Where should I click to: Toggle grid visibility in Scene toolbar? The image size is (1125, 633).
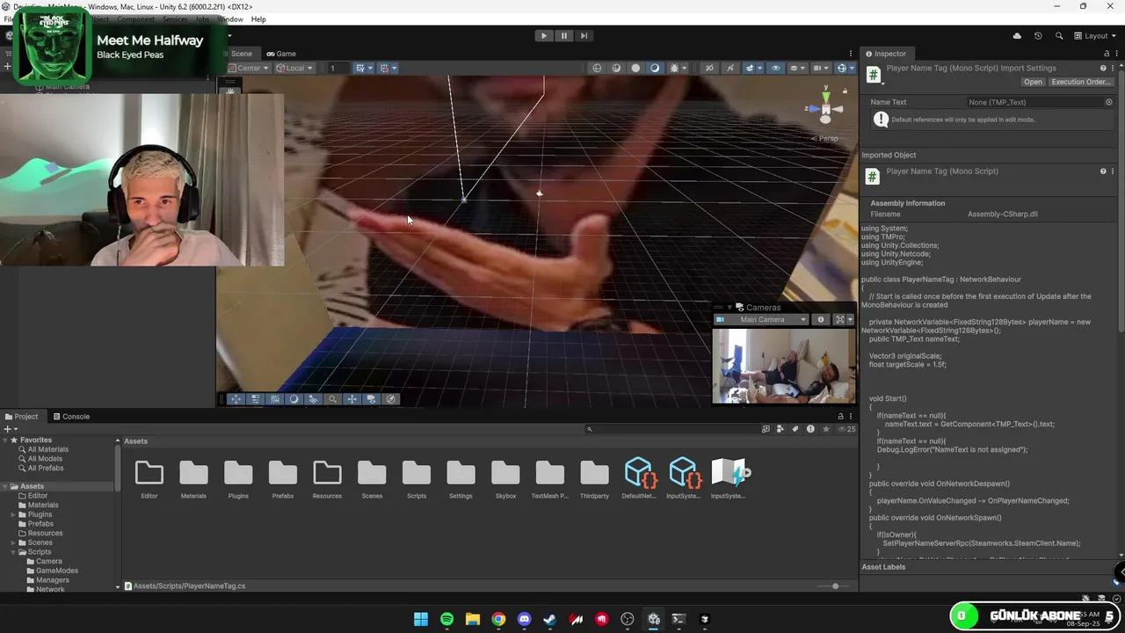pos(359,69)
